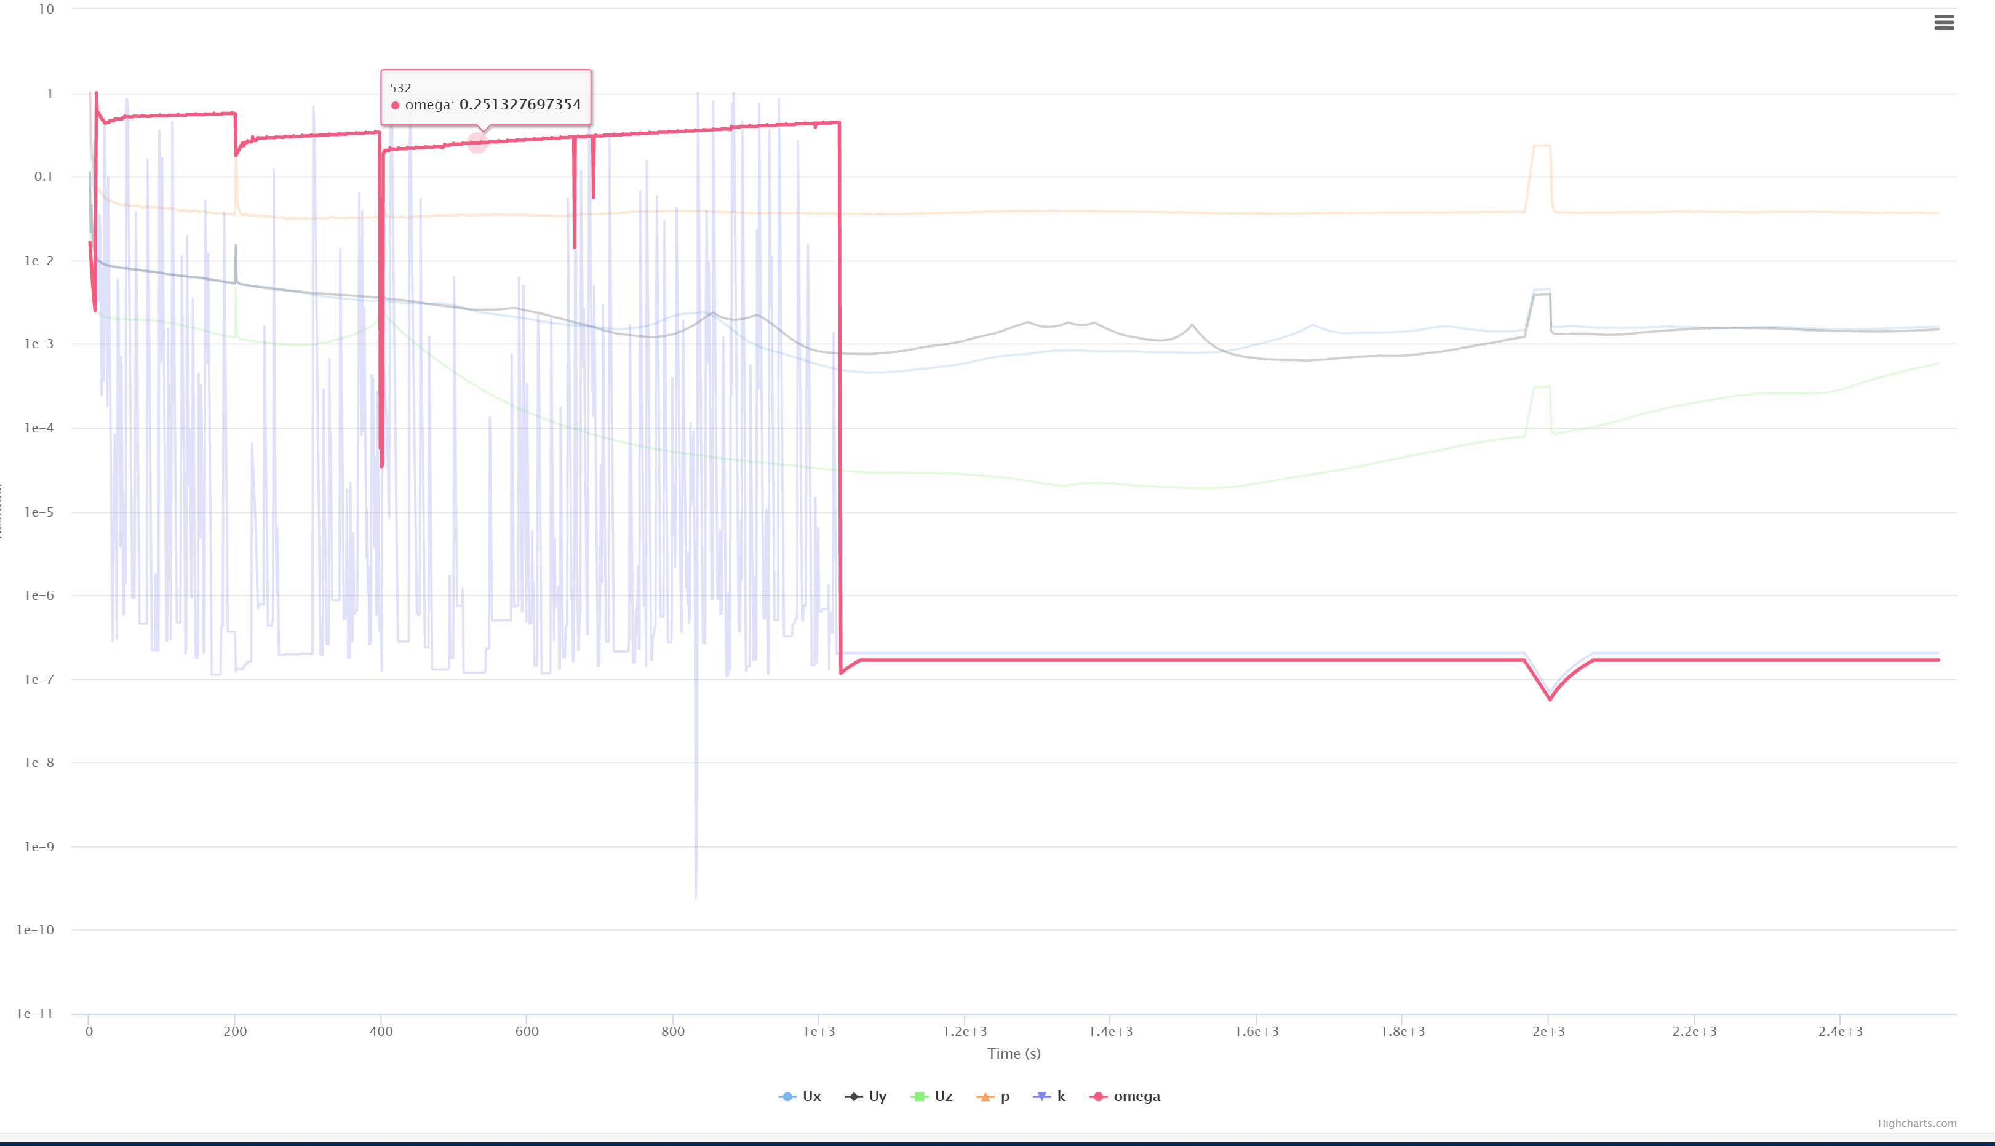Viewport: 1995px width, 1146px height.
Task: Click the 2e+3 x-axis tick label
Action: coord(1548,1031)
